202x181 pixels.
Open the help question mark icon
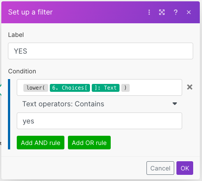point(176,12)
